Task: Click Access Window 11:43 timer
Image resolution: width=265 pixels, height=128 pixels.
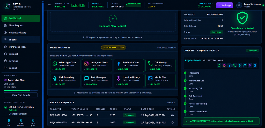Action: coord(151,6)
